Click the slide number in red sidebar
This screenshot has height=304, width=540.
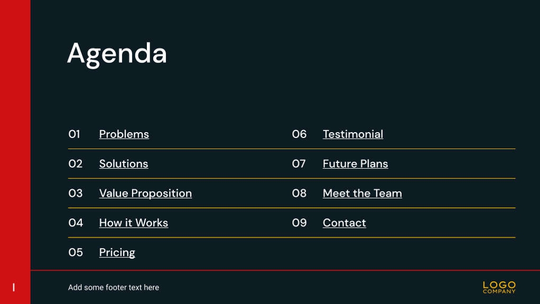pos(14,288)
